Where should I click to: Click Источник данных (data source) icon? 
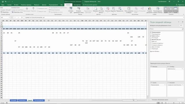(101, 9)
